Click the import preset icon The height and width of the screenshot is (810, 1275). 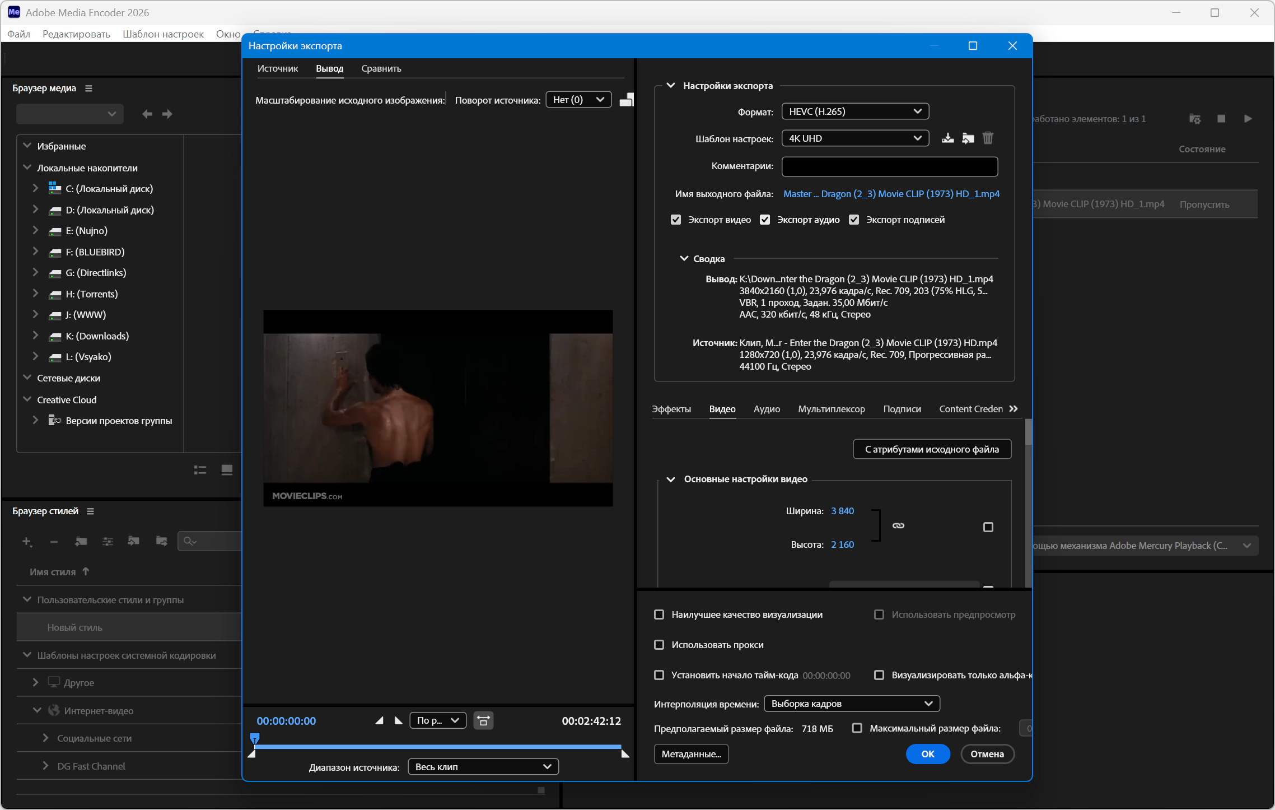[968, 138]
